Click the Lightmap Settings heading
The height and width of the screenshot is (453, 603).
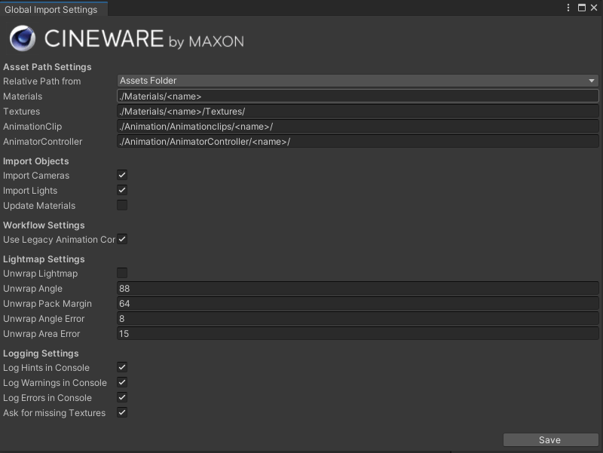(x=44, y=259)
